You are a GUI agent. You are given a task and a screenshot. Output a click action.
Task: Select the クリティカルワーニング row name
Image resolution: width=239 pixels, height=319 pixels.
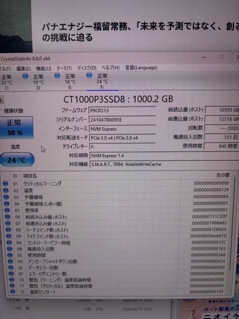click(42, 183)
